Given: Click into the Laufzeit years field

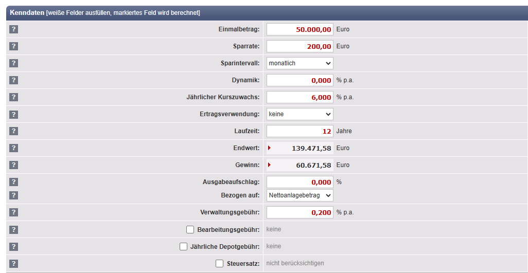Looking at the screenshot, I should pos(300,131).
